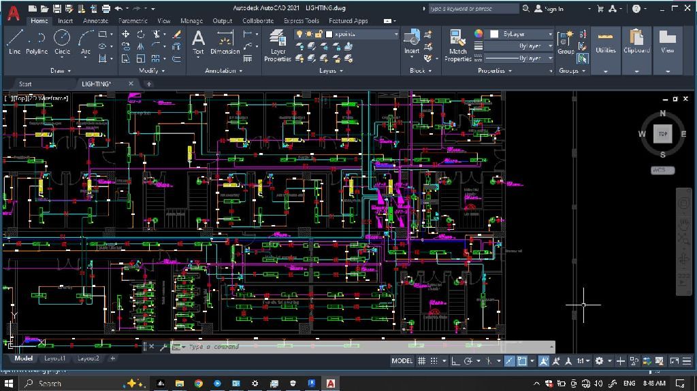Image resolution: width=697 pixels, height=391 pixels.
Task: Open the Layout1 tab
Action: tap(55, 358)
